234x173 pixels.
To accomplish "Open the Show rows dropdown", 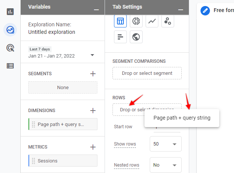I will [166, 144].
